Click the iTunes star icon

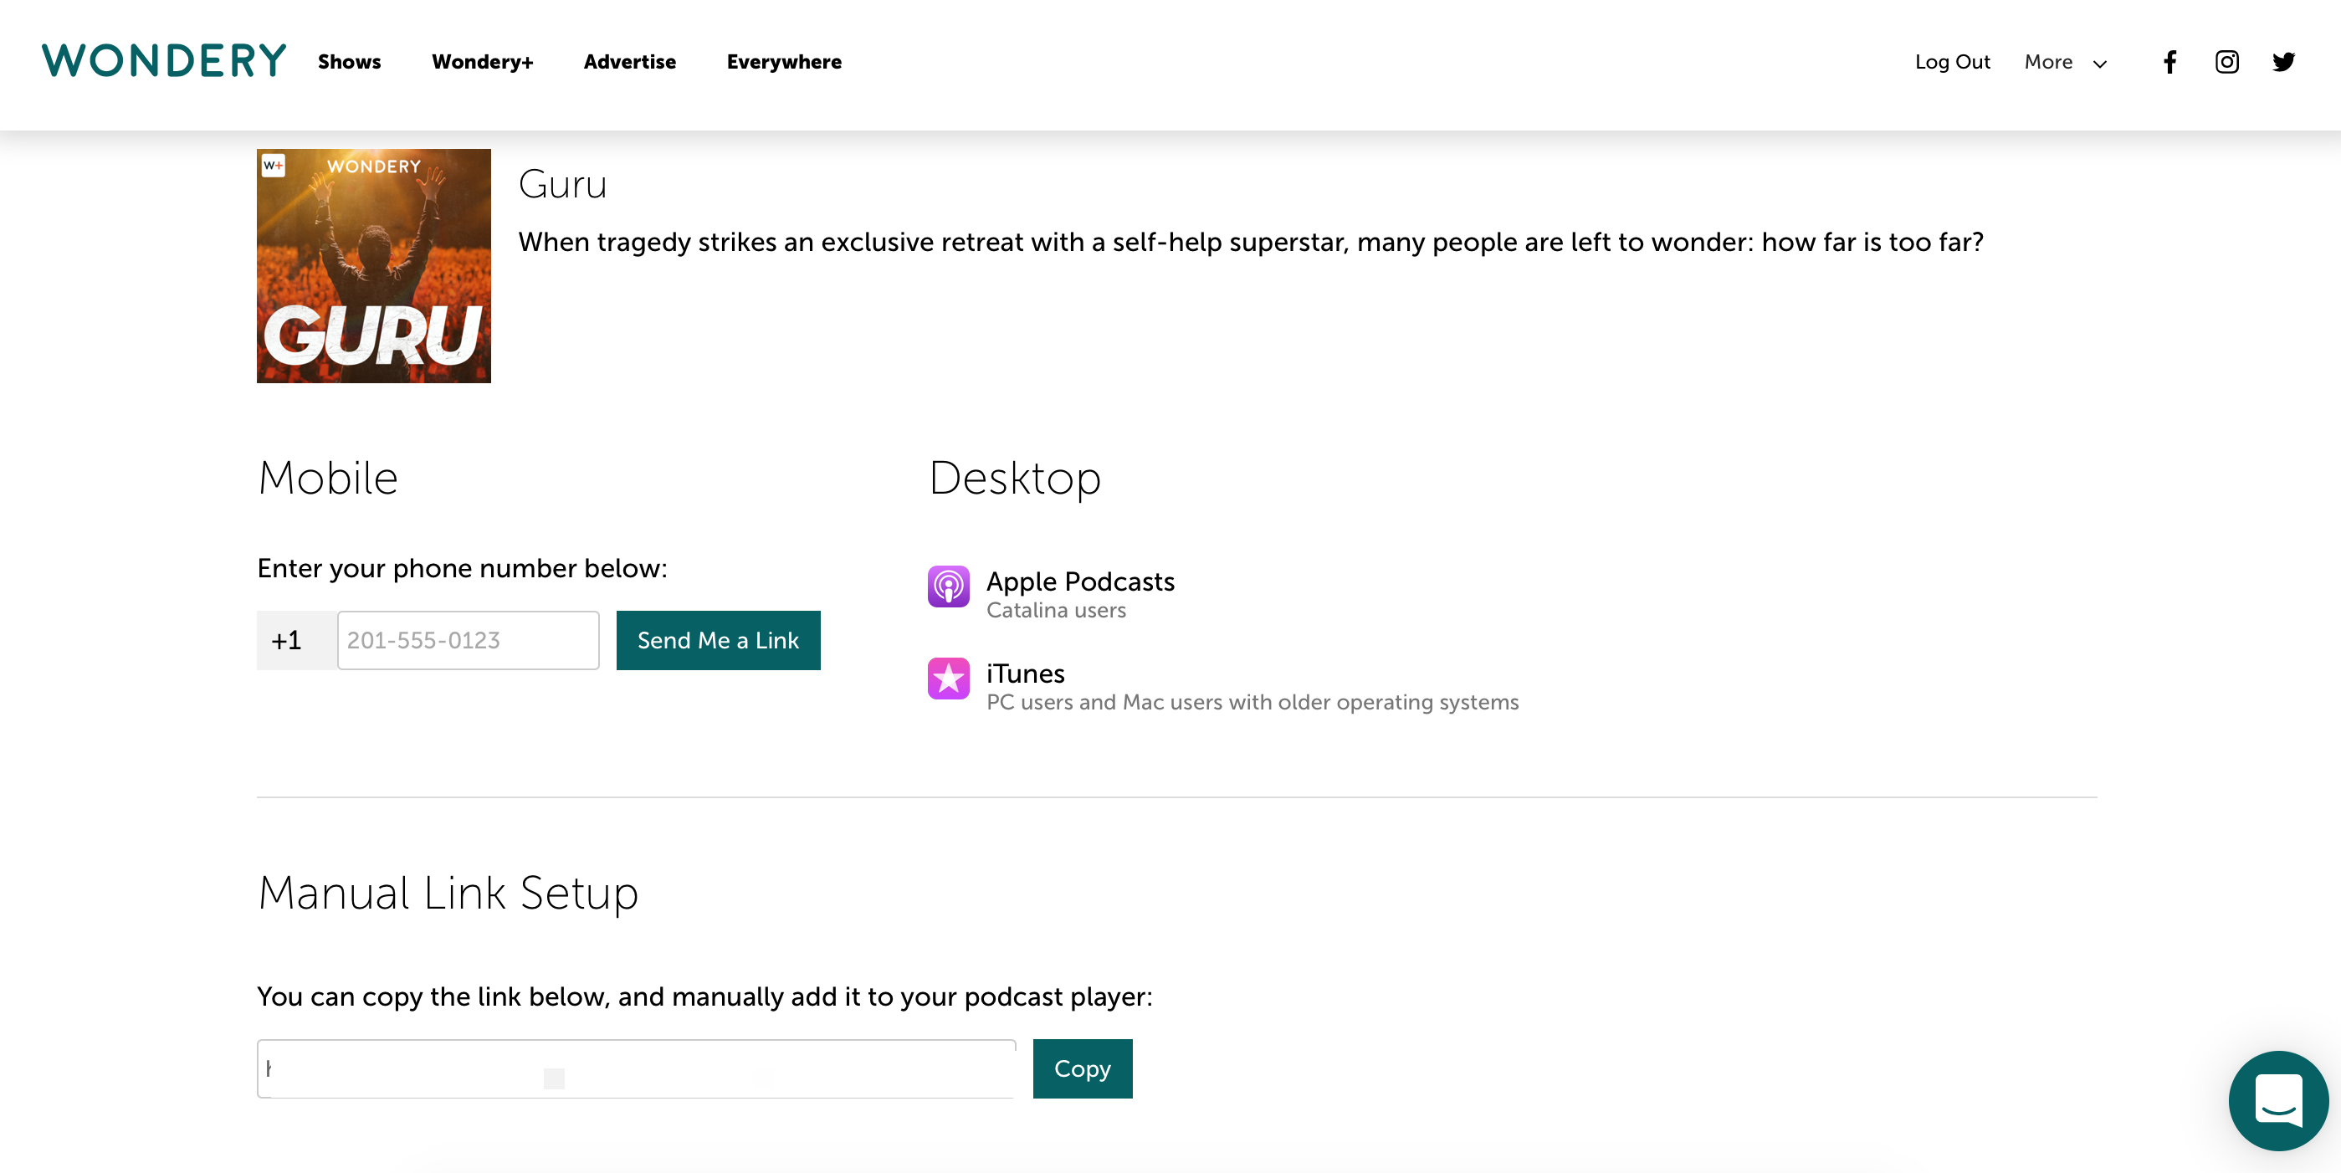[948, 678]
